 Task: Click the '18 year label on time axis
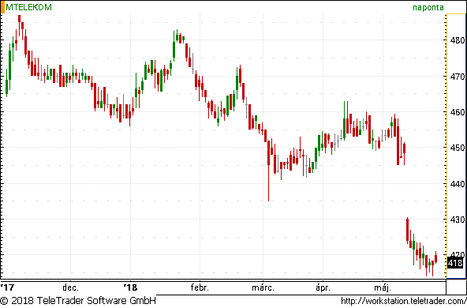pos(130,287)
